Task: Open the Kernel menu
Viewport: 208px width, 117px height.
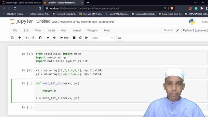Action: (77, 30)
